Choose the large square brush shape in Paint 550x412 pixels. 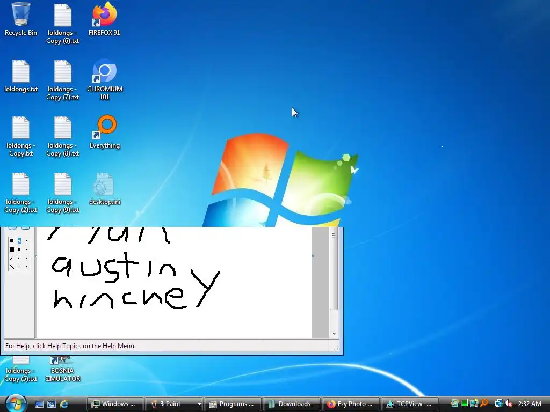click(x=12, y=249)
